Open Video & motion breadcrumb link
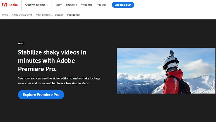216x122 pixels. click(x=43, y=15)
